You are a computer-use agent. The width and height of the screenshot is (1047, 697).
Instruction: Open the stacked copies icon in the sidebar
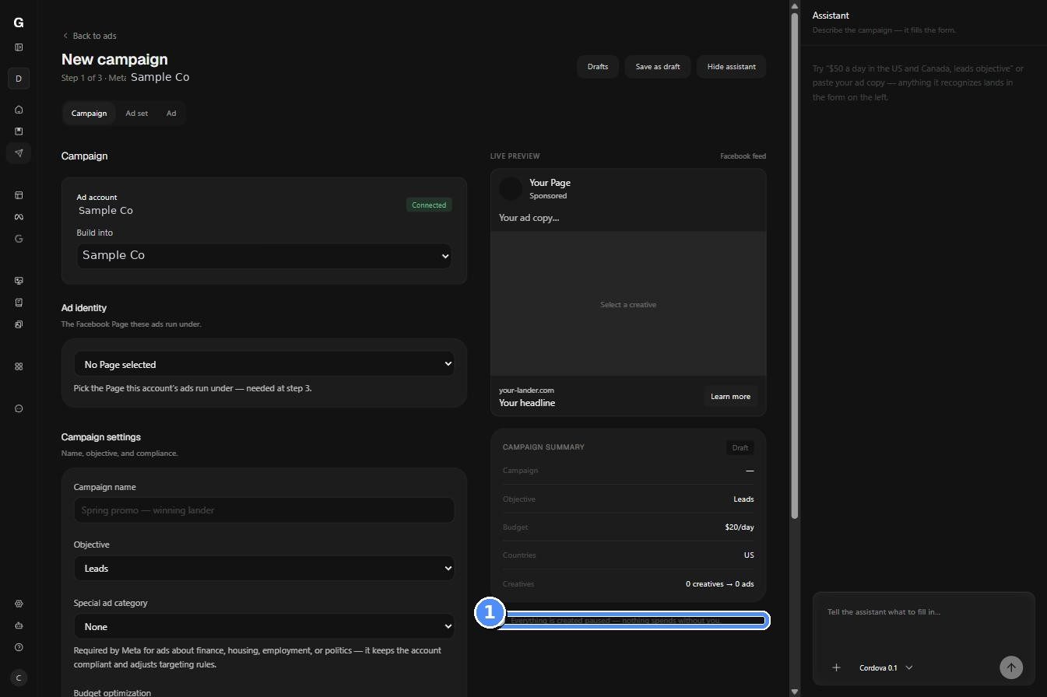click(x=19, y=324)
